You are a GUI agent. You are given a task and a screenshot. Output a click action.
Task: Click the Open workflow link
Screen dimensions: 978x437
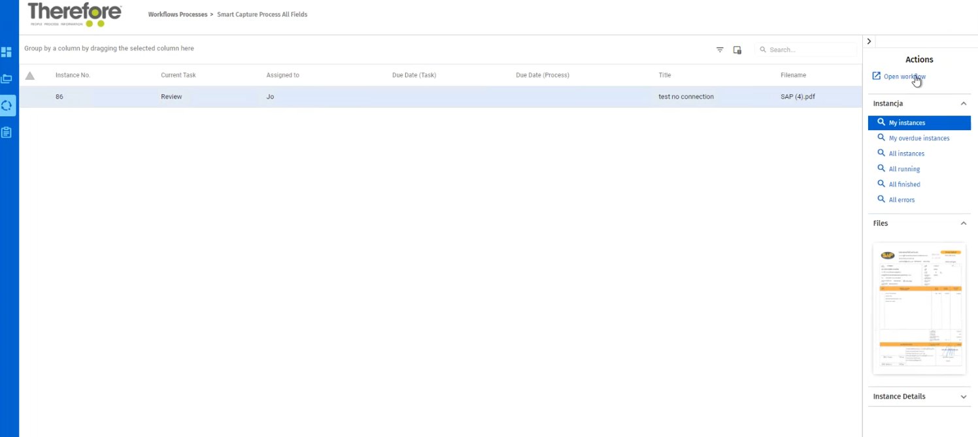point(903,76)
